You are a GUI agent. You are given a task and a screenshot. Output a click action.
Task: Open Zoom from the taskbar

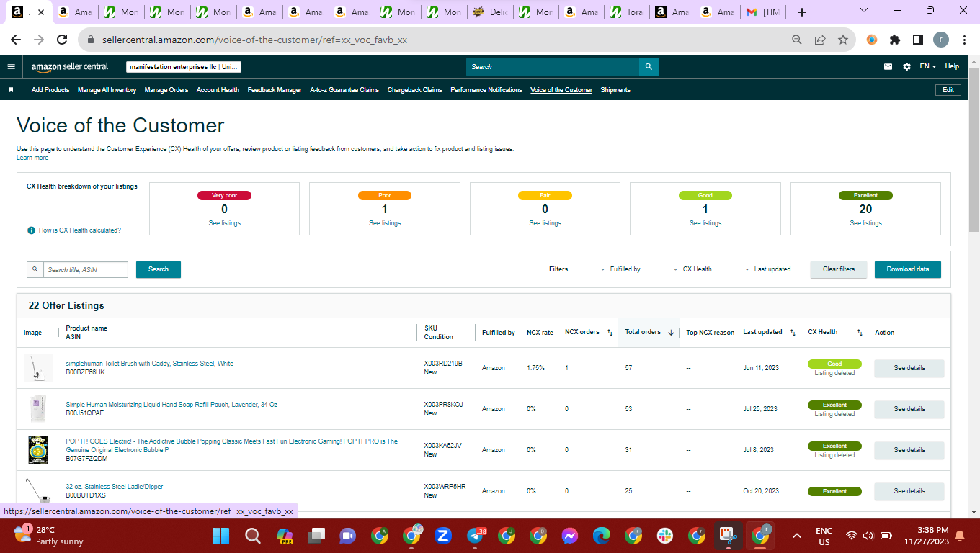click(443, 536)
